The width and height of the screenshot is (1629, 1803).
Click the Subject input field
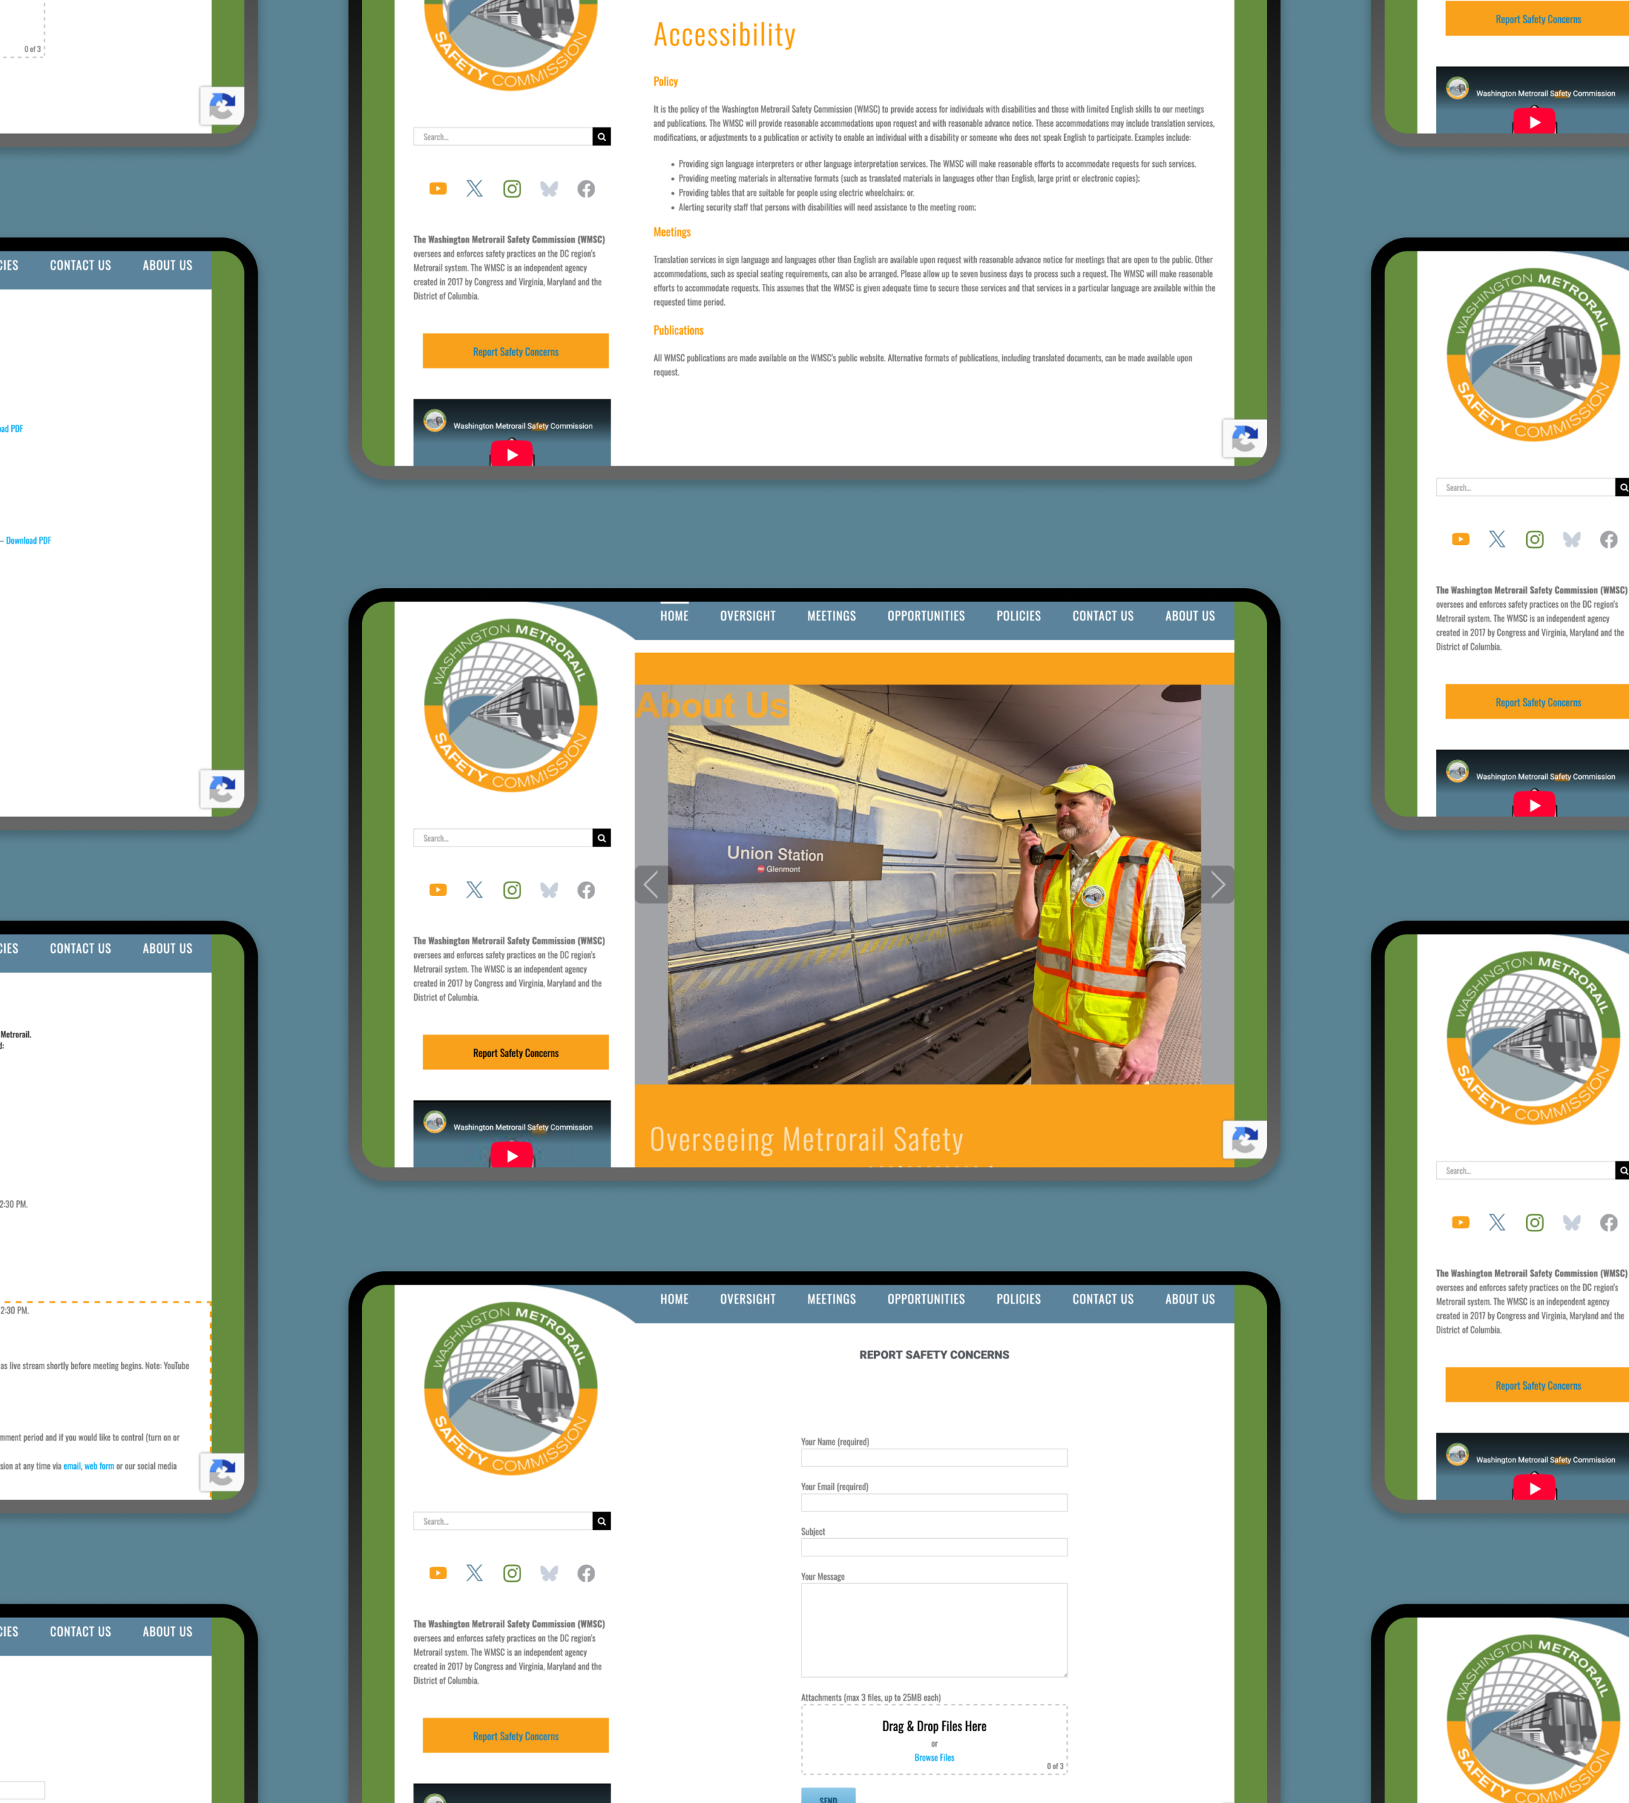934,1547
